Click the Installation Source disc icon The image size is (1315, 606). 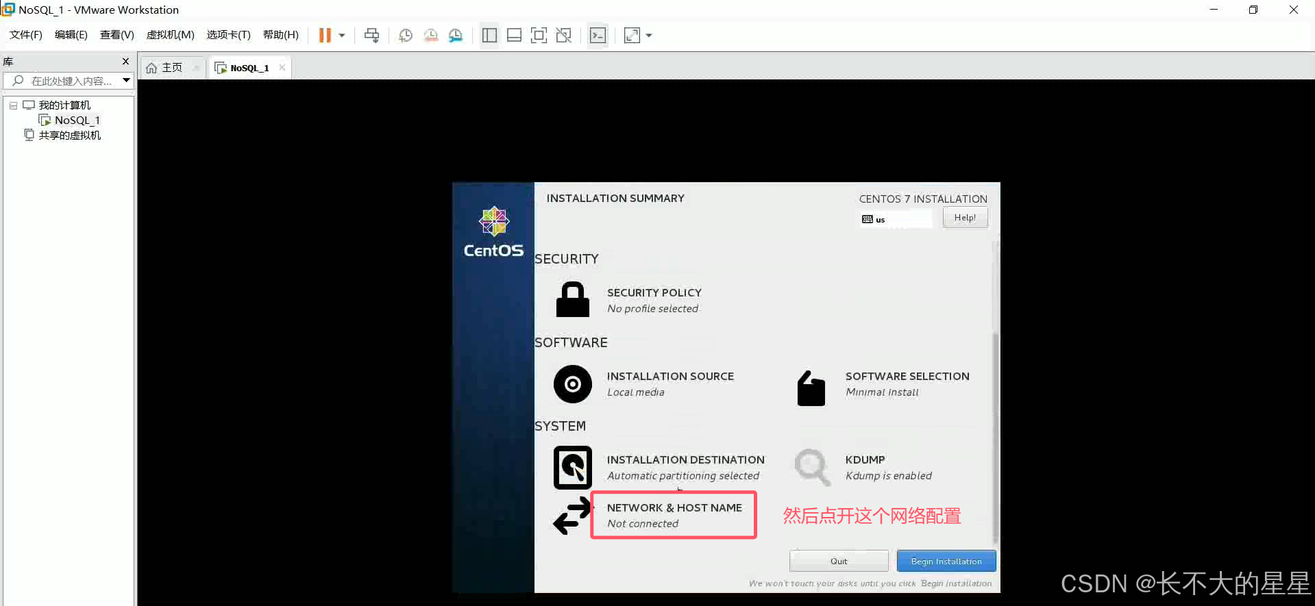click(572, 384)
